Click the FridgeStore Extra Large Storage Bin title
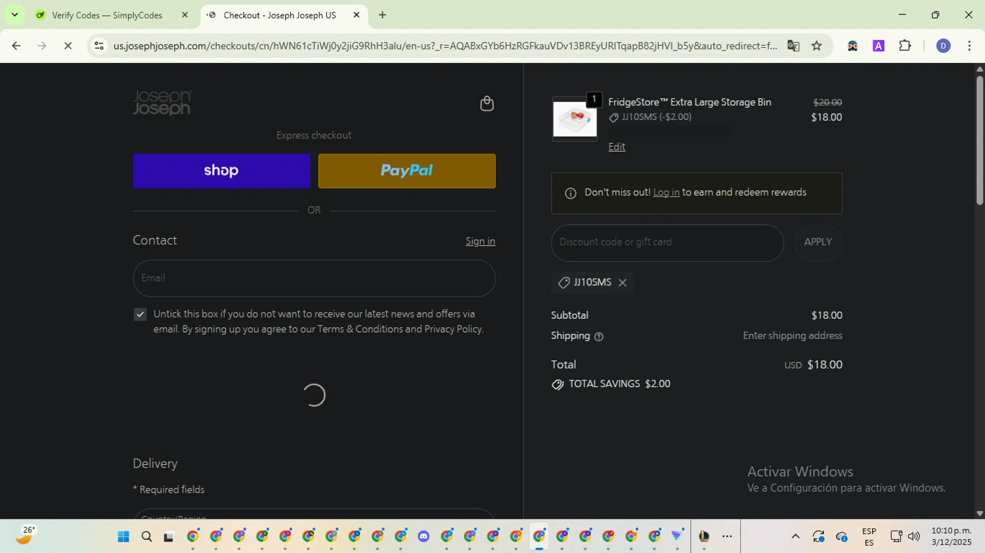The image size is (985, 553). 689,102
